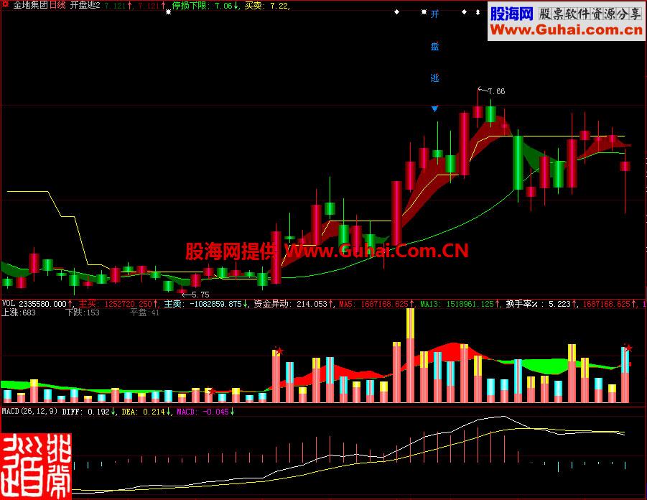Click the MACD(26,12,9) indicator label
Image resolution: width=647 pixels, height=500 pixels.
click(x=29, y=411)
